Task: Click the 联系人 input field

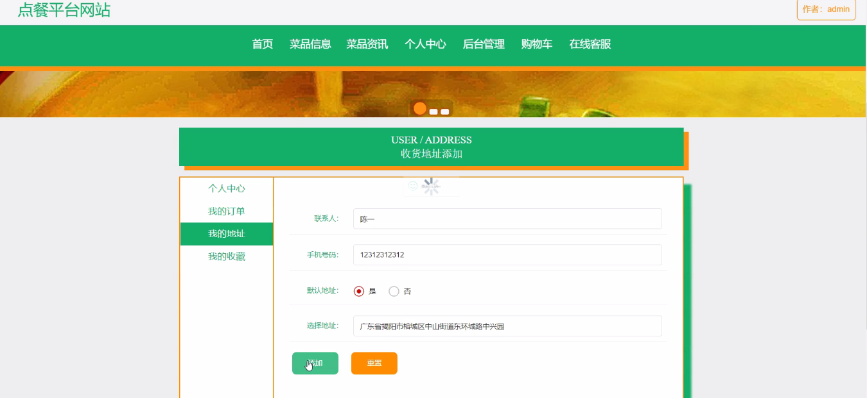Action: (507, 219)
